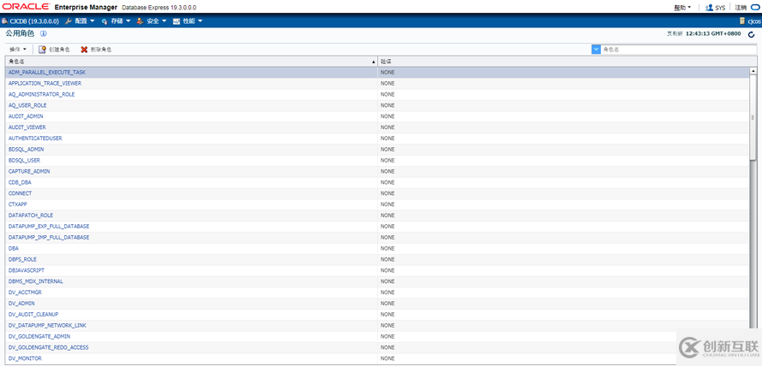Select the DV_GOLDENGATE_REDO_ACCESS role

(49, 347)
